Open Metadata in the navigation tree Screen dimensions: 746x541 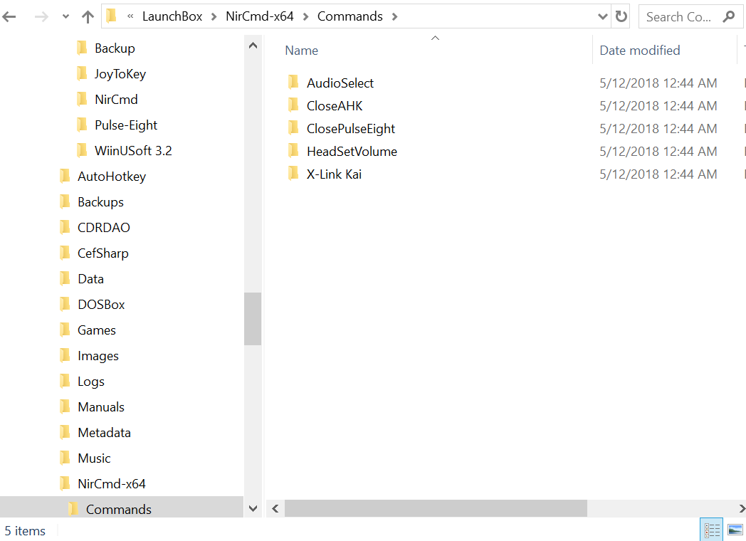click(x=104, y=434)
